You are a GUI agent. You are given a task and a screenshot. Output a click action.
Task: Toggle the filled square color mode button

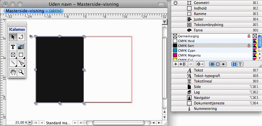pos(212,64)
